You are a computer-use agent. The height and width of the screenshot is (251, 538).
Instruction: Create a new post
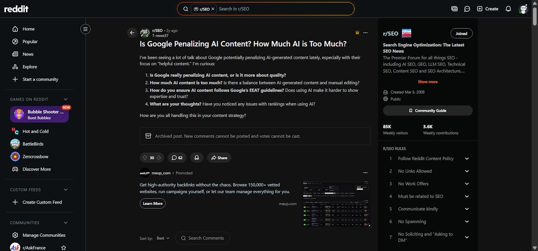[x=488, y=9]
